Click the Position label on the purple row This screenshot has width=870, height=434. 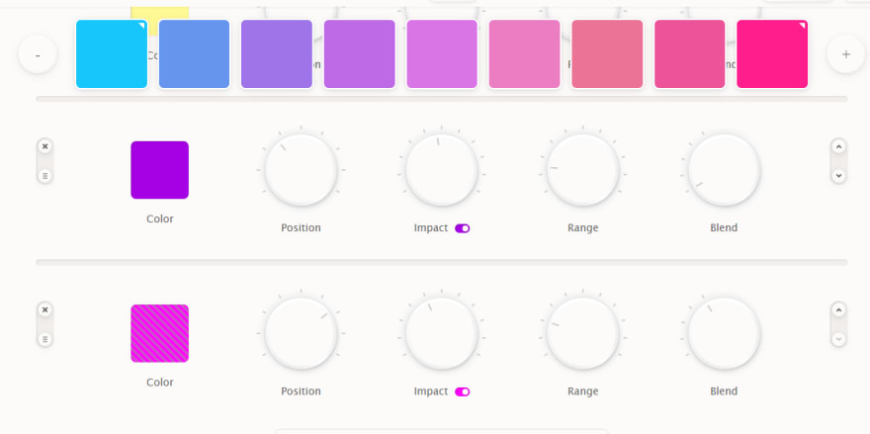[x=301, y=227]
